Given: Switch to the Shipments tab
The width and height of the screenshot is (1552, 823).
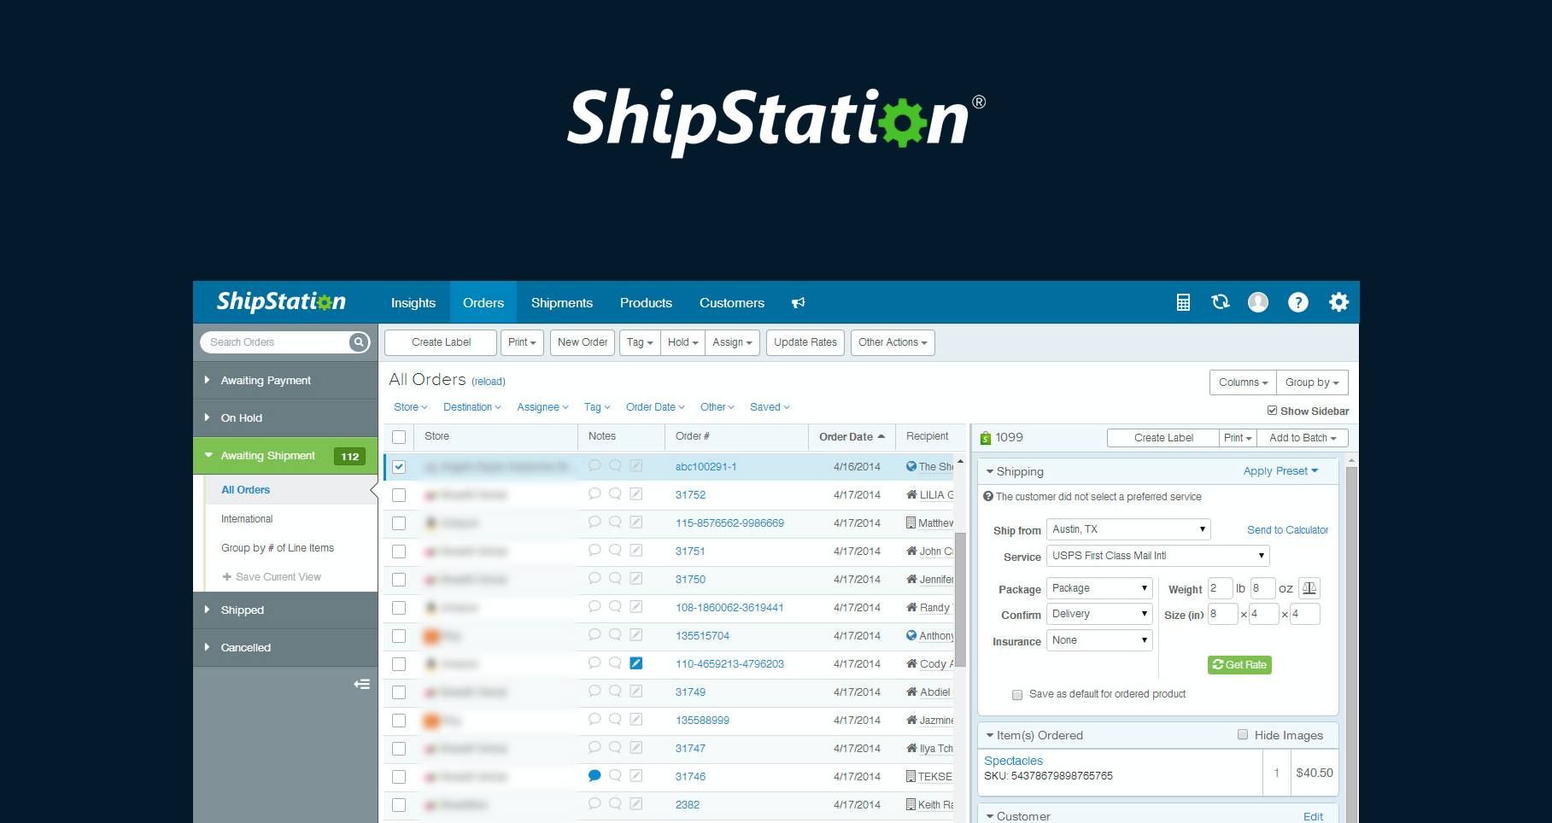Looking at the screenshot, I should click(561, 303).
